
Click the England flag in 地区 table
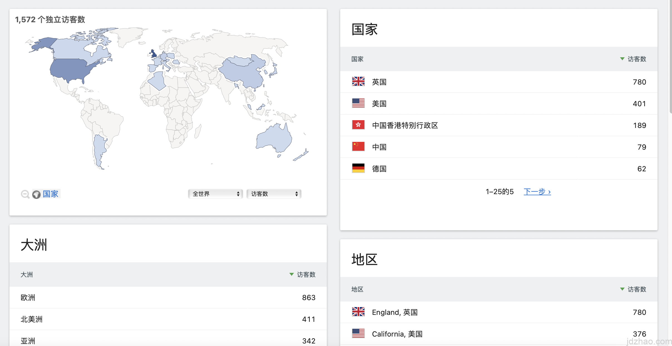click(358, 312)
